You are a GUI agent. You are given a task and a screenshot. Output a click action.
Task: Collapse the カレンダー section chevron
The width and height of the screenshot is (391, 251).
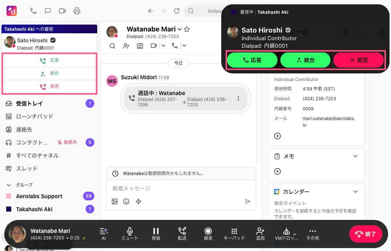[355, 192]
